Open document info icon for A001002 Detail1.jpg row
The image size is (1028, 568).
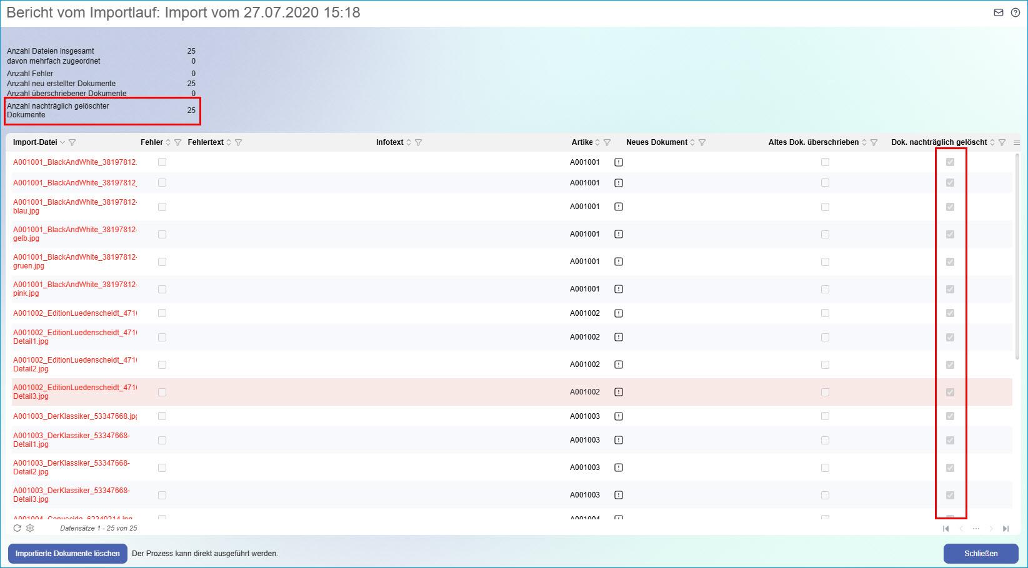pos(619,337)
